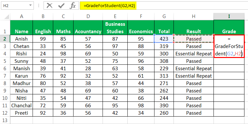Image resolution: width=248 pixels, height=124 pixels.
Task: Click the cell containing Chetan
Action: tap(22, 46)
